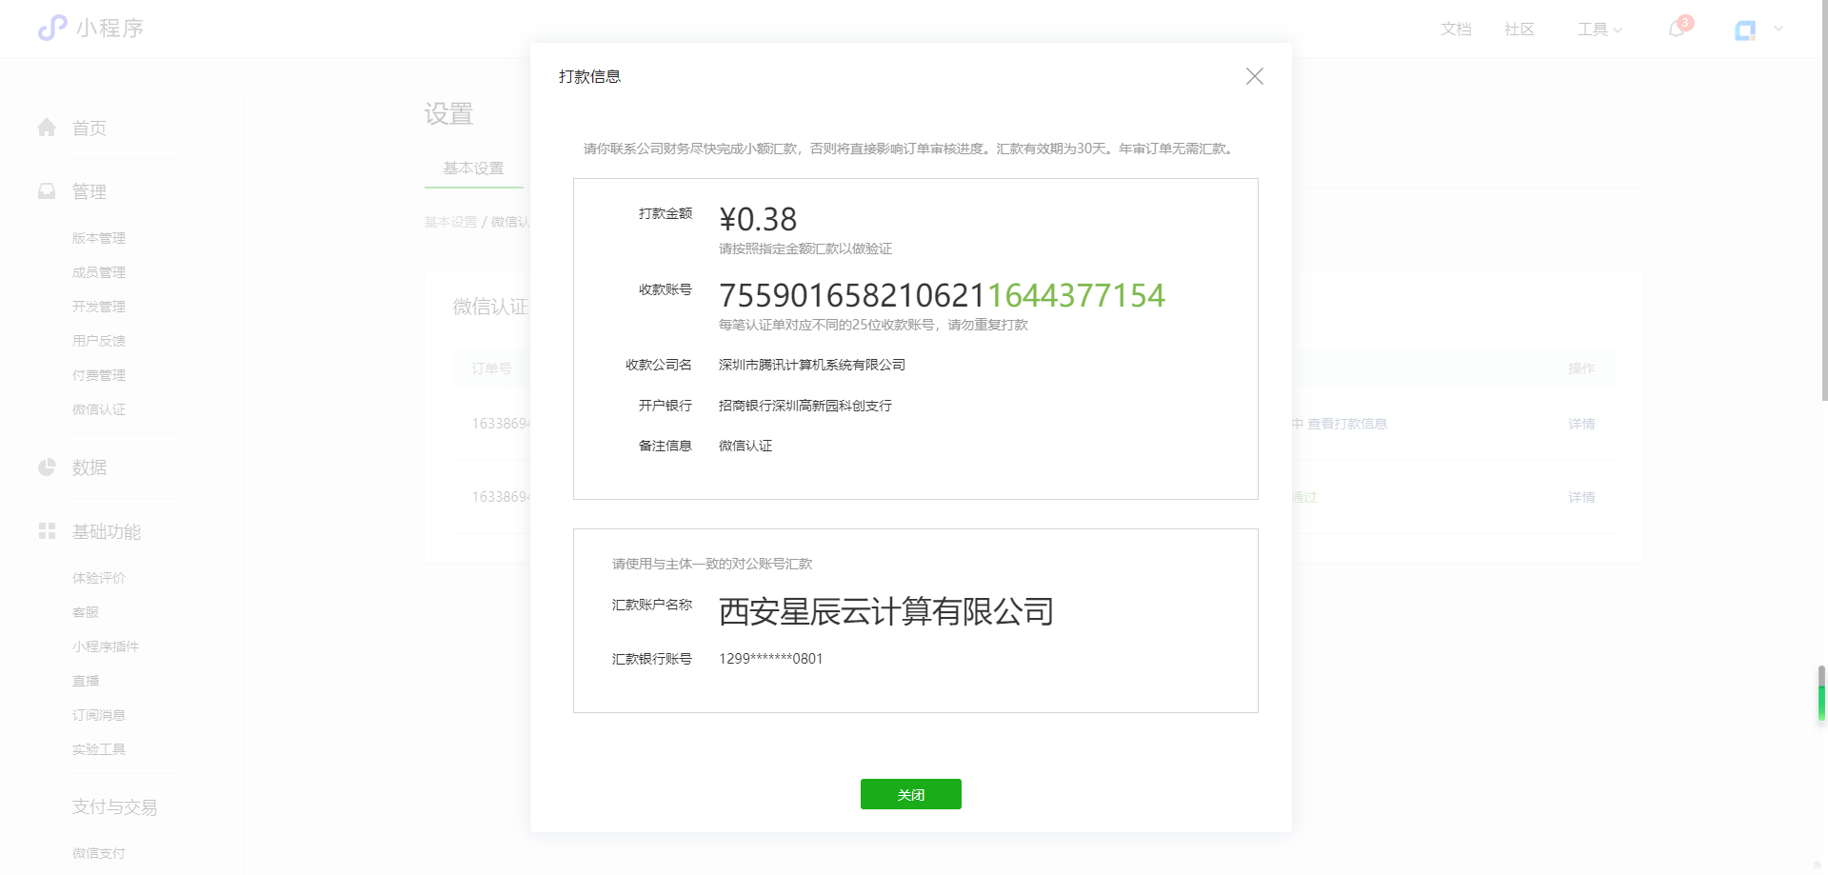The height and width of the screenshot is (875, 1828).
Task: Switch to the 基本设置 tab
Action: coord(473,169)
